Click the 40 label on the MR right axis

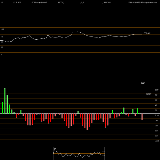(156, 105)
